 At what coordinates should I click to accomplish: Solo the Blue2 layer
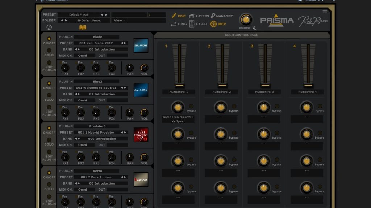tap(49, 95)
